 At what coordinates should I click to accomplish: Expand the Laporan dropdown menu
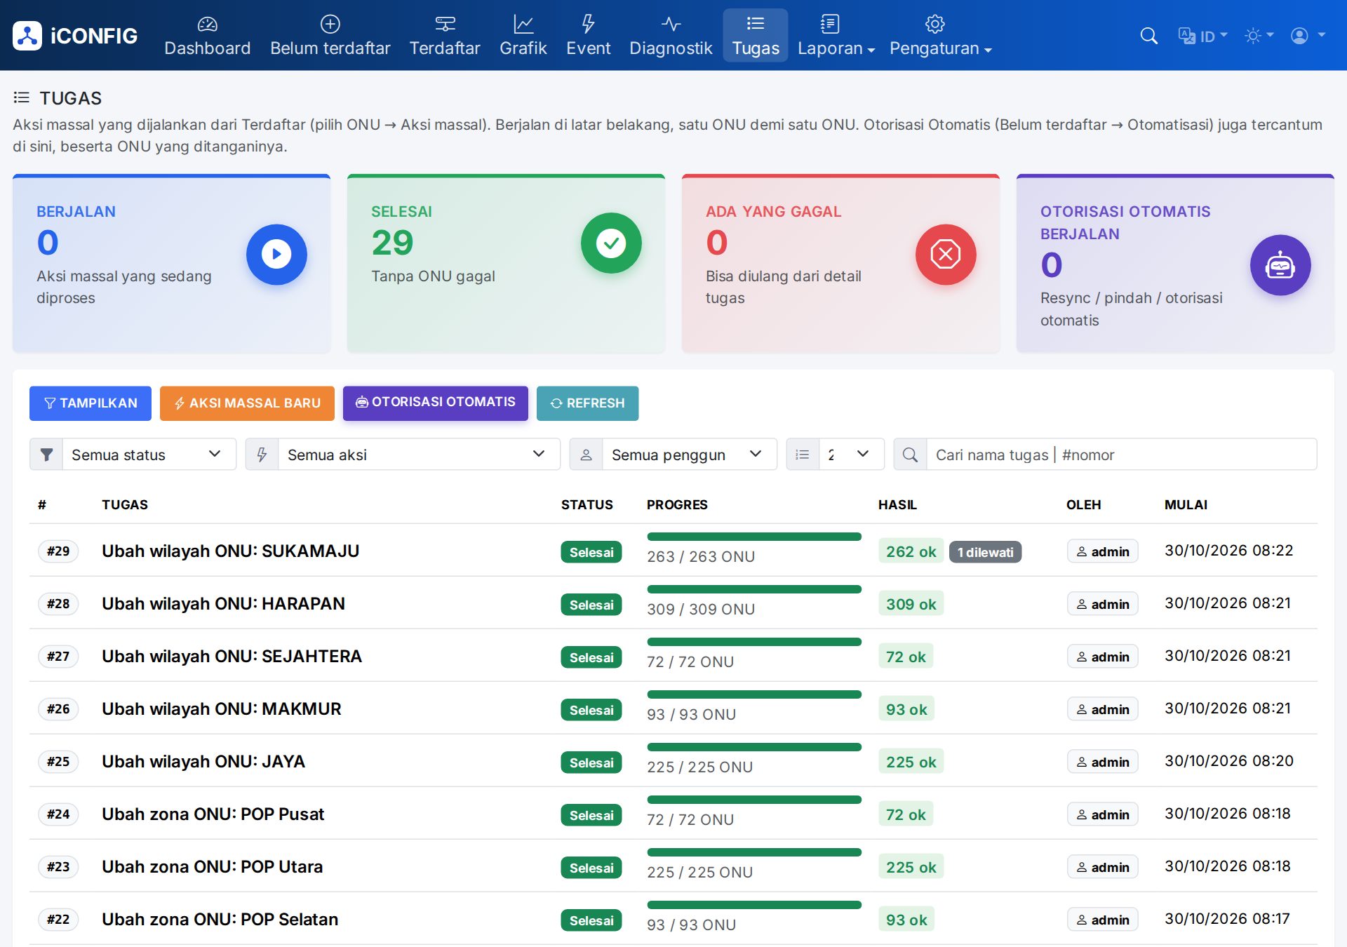[836, 36]
